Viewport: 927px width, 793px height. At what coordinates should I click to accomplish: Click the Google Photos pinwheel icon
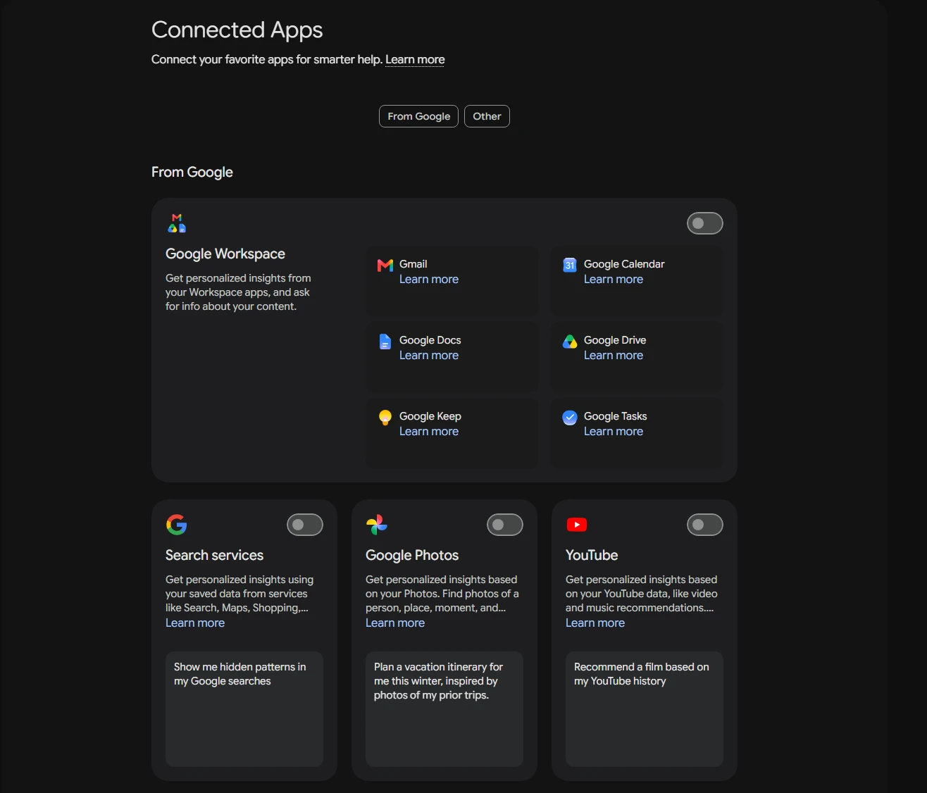[x=377, y=525]
